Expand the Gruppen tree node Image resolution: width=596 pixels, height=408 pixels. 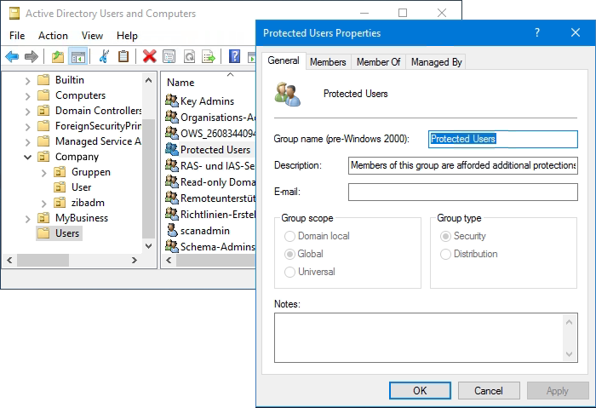pos(43,173)
